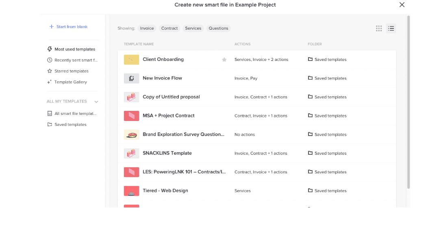Choose Copy of Untitled proposal name

coord(171,97)
